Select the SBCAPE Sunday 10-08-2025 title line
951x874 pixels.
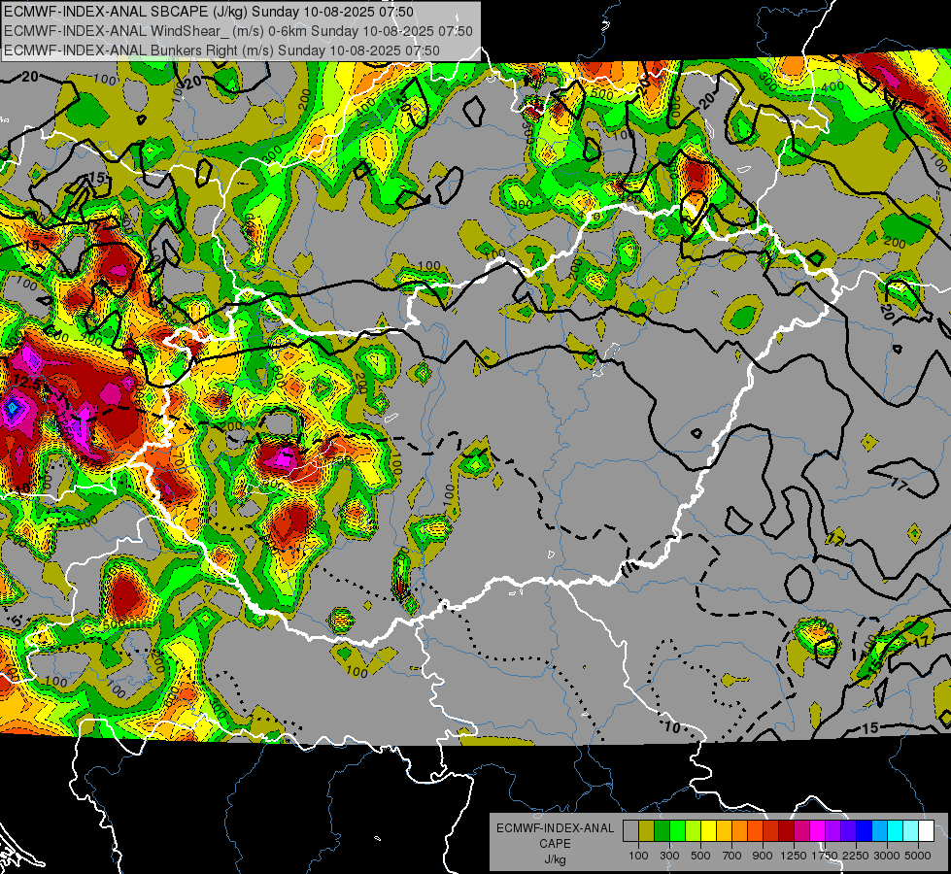click(x=209, y=12)
